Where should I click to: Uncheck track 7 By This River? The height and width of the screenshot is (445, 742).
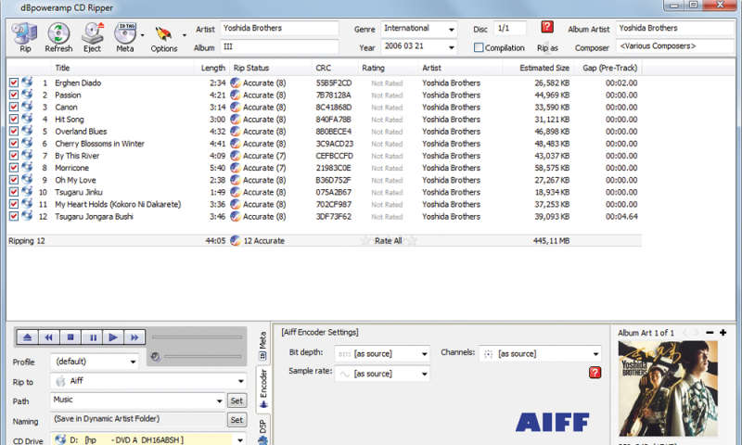[x=14, y=156]
